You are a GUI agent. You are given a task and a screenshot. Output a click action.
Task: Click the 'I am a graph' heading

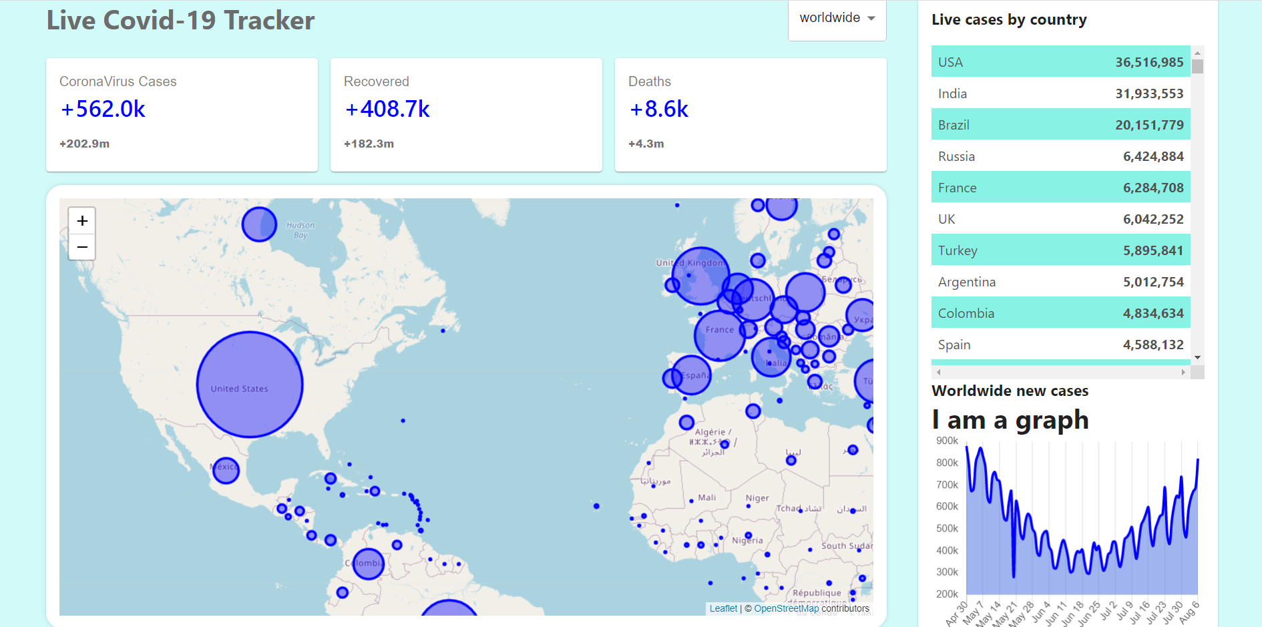click(1010, 420)
